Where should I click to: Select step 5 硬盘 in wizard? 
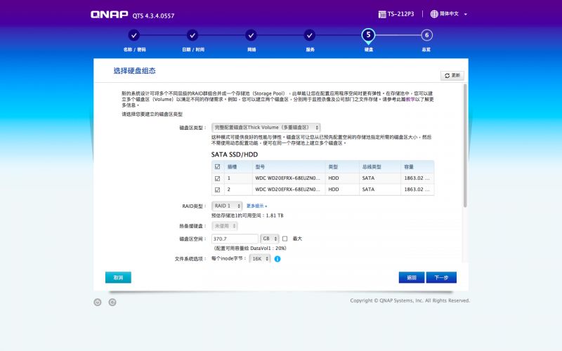click(x=368, y=35)
